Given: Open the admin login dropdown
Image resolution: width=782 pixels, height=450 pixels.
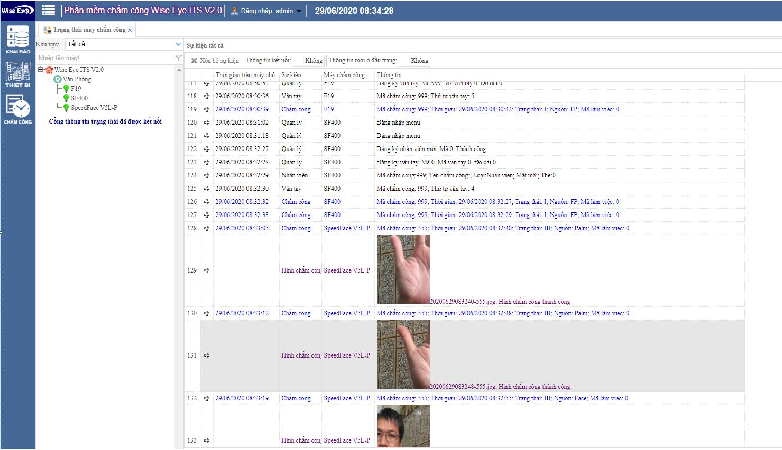Looking at the screenshot, I should pos(299,11).
